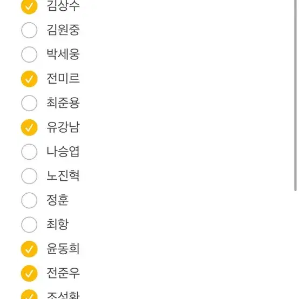Click the 나승엽 name text
299x299 pixels.
point(63,152)
